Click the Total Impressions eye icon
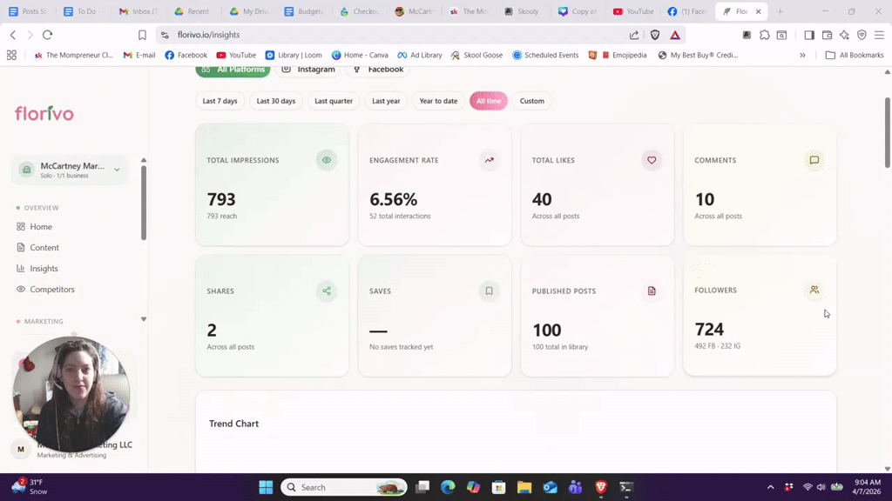Viewport: 892px width, 501px height. click(327, 160)
